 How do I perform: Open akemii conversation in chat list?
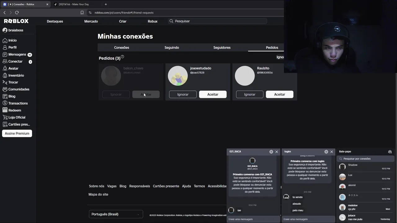pos(365,187)
